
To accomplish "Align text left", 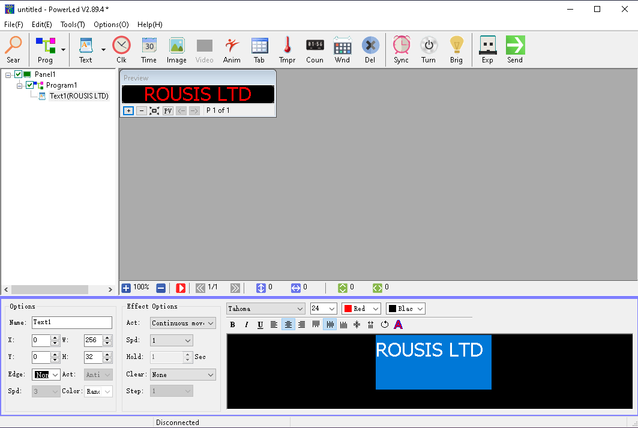I will click(x=274, y=325).
